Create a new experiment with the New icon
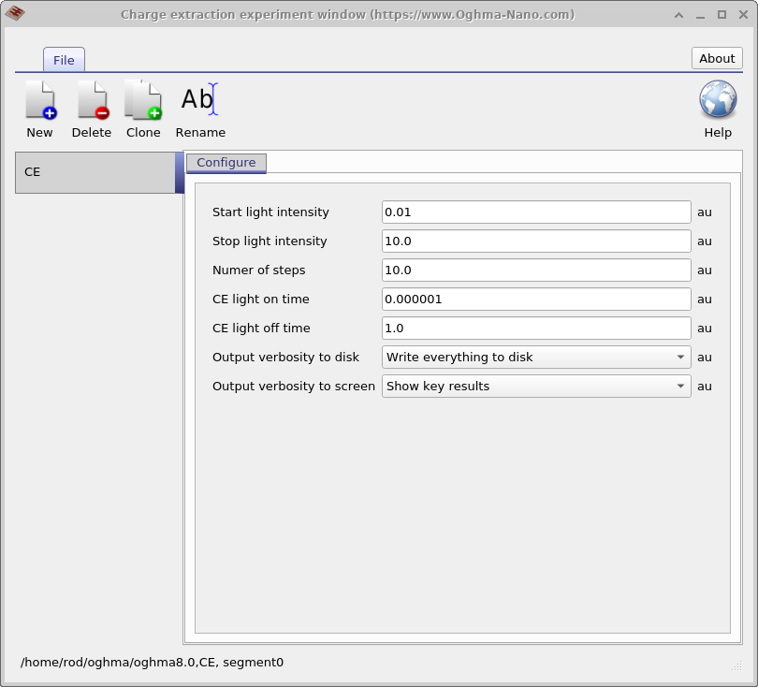This screenshot has width=758, height=687. pyautogui.click(x=39, y=108)
